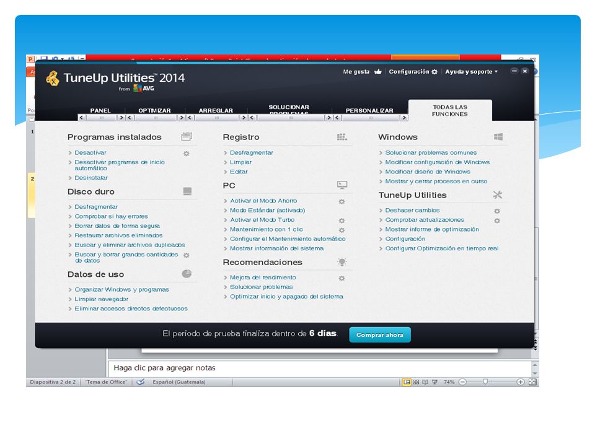Open gear for Mantenimiento con 1 clic

(342, 230)
